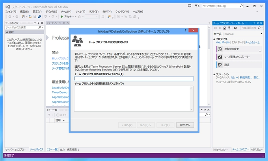The height and width of the screenshot is (161, 268).
Task: Click the 準備完了 status bar text
Action: tap(9, 155)
